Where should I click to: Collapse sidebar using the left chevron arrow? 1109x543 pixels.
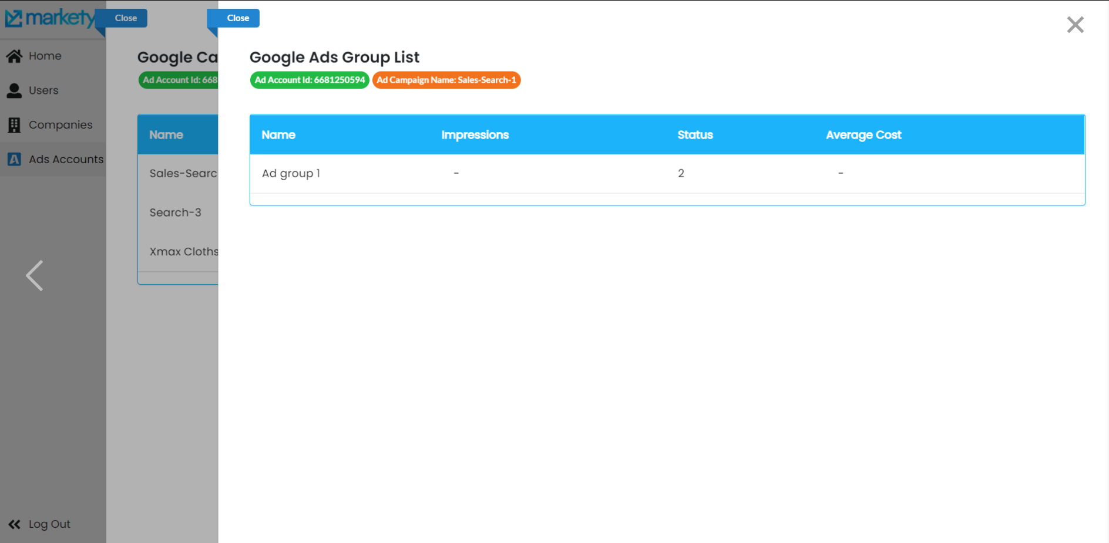click(35, 275)
